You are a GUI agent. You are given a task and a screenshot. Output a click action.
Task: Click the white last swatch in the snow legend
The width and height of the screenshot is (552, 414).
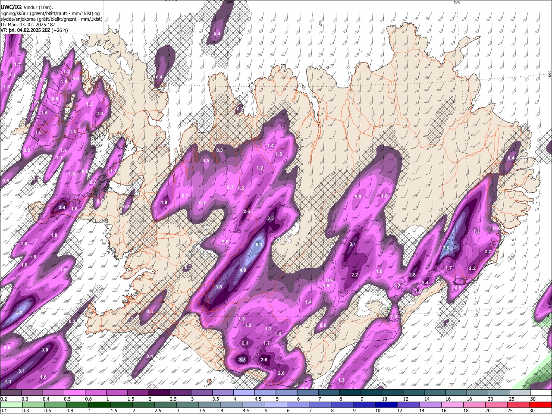click(x=541, y=393)
